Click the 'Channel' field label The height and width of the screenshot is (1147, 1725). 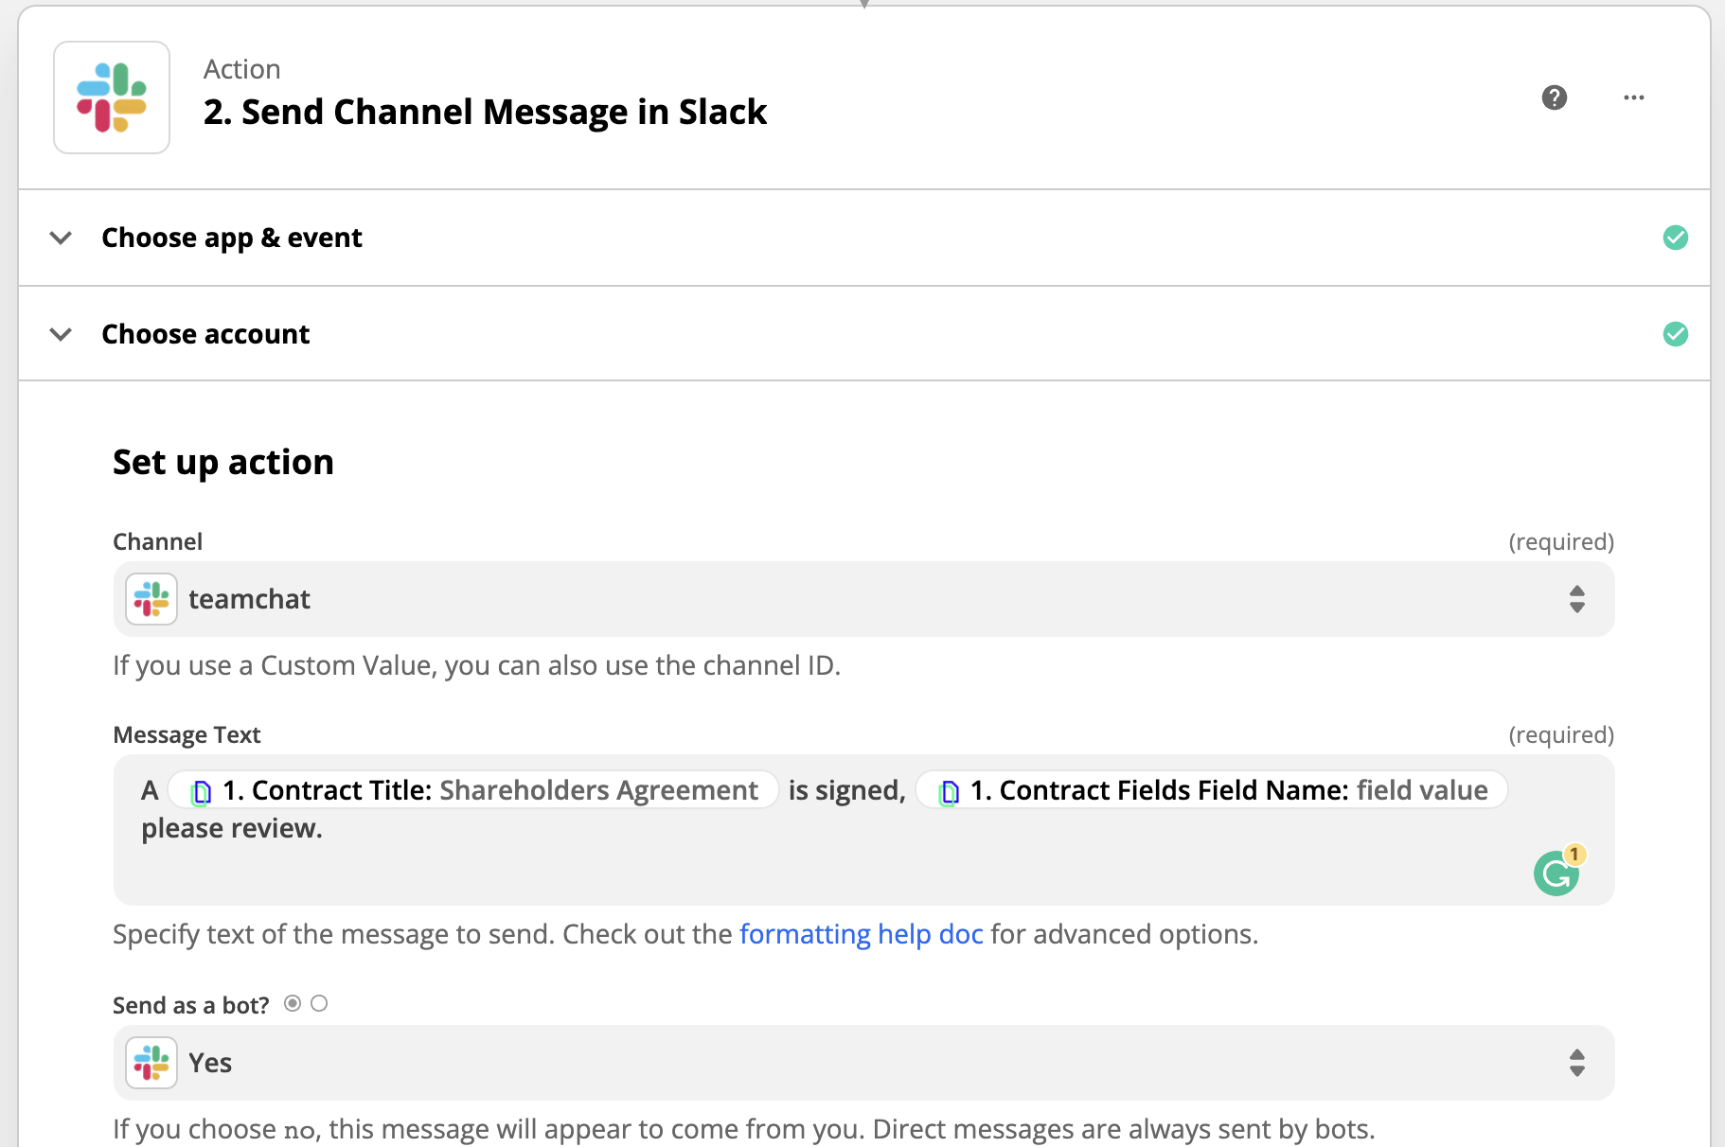[x=157, y=542]
